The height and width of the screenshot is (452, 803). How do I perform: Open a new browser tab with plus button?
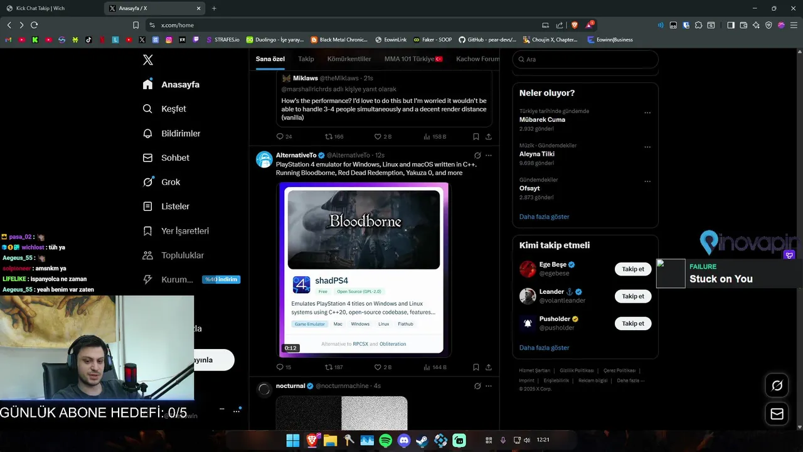click(214, 8)
